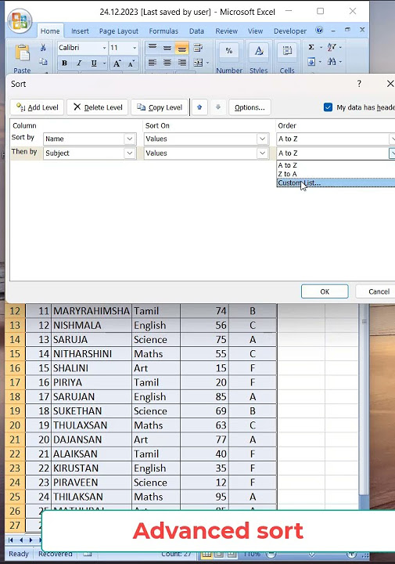Apply Bottom Align to cells
Image resolution: width=395 pixels, height=564 pixels.
[x=181, y=48]
